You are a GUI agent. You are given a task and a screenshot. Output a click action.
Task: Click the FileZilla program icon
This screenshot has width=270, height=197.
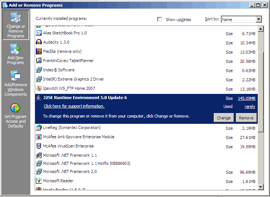click(39, 51)
